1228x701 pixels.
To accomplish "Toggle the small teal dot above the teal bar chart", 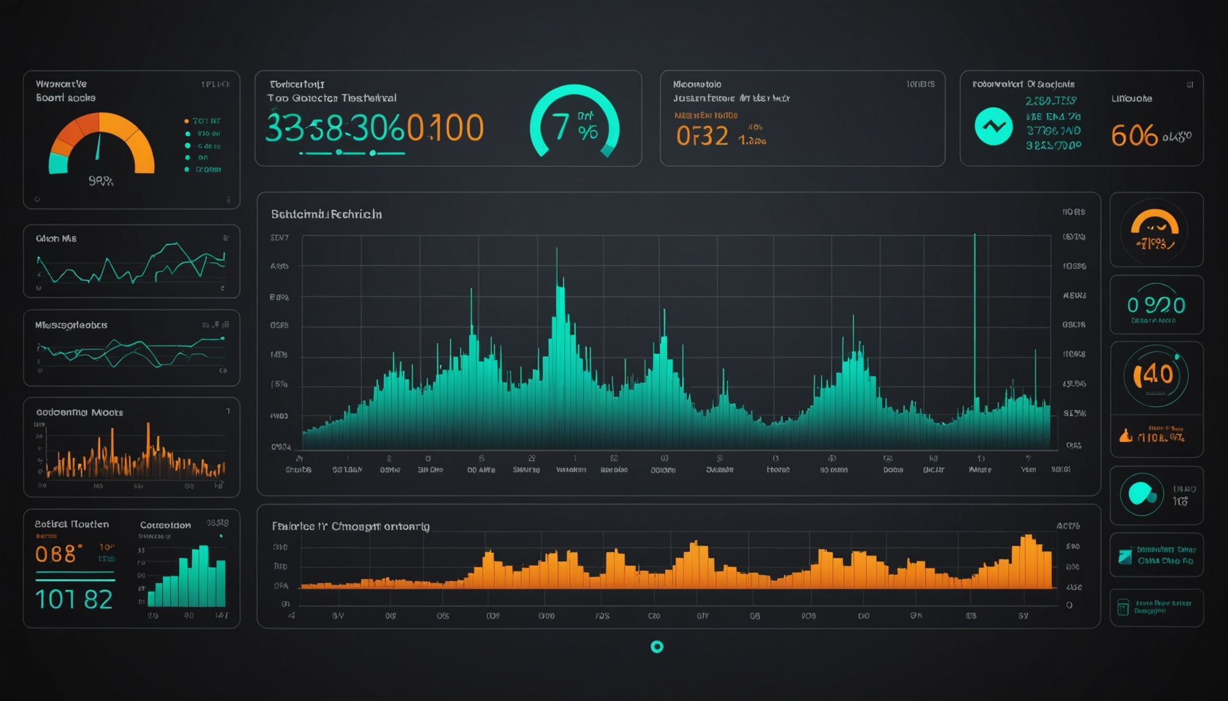I will coord(221,536).
